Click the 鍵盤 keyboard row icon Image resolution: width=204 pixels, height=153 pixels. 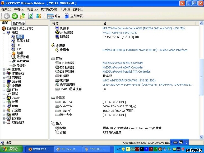tap(57, 128)
